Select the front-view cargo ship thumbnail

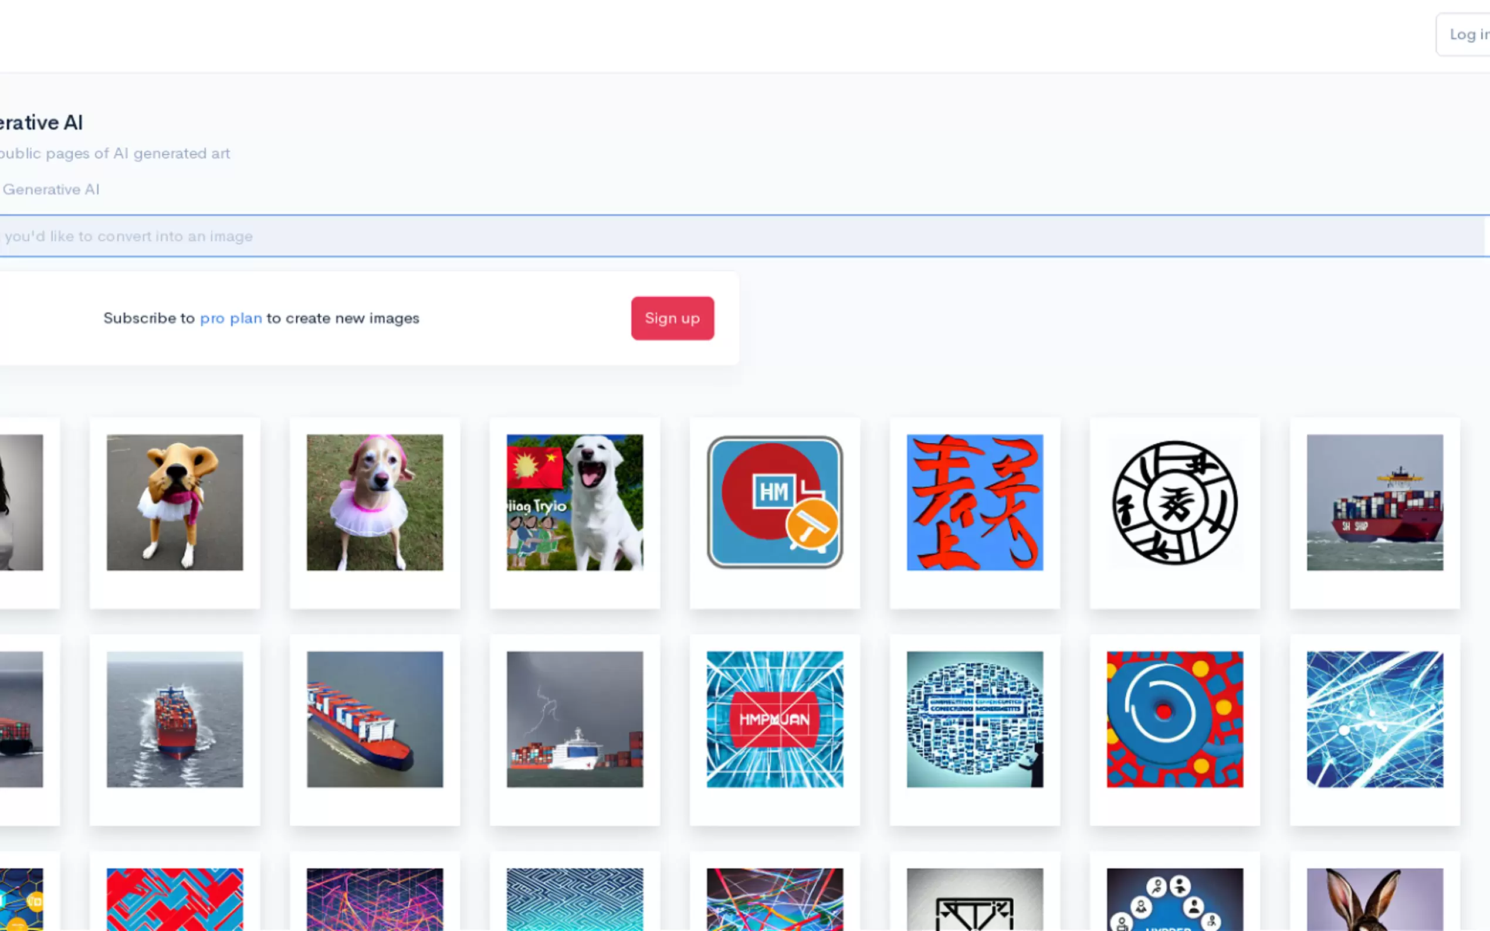pos(175,719)
